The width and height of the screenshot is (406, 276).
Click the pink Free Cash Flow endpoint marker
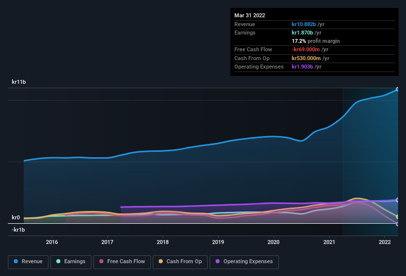(398, 224)
